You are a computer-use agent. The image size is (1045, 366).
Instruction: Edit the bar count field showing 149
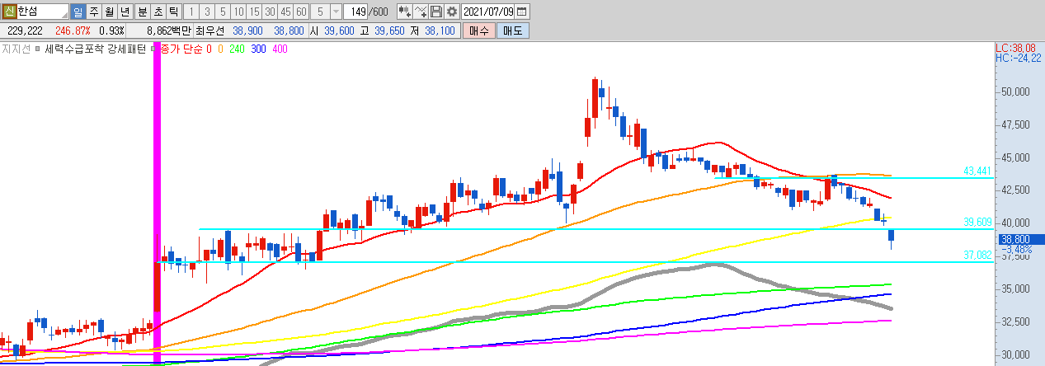tap(356, 12)
